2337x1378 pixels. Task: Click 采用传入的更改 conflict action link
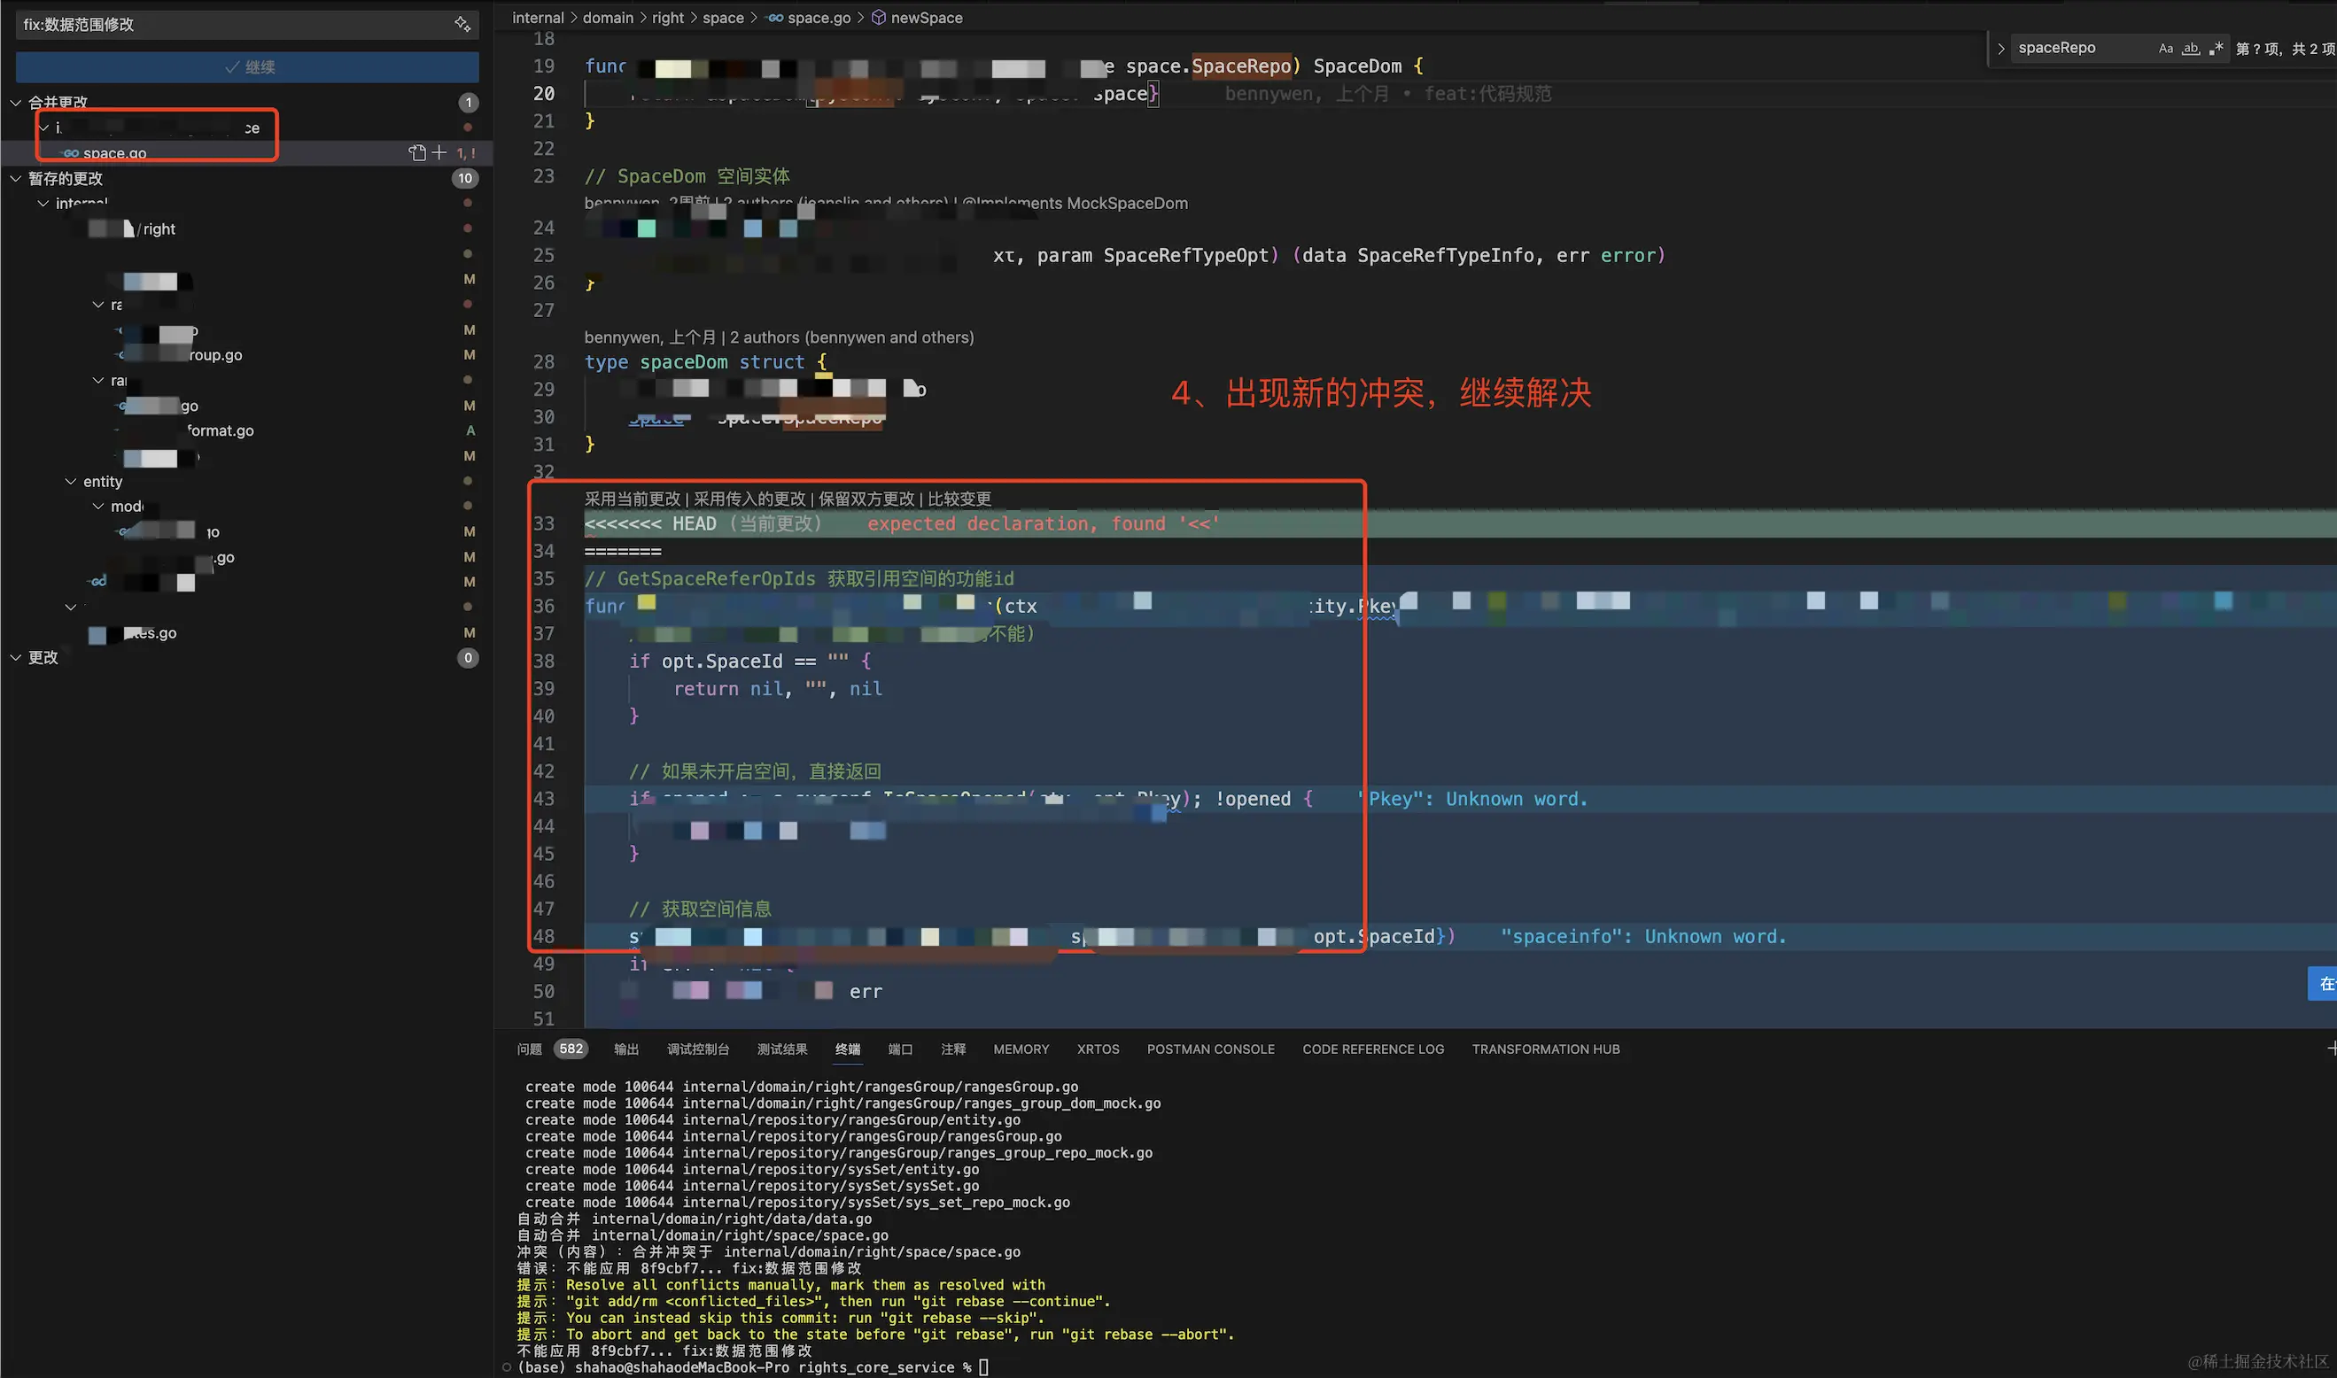point(749,499)
